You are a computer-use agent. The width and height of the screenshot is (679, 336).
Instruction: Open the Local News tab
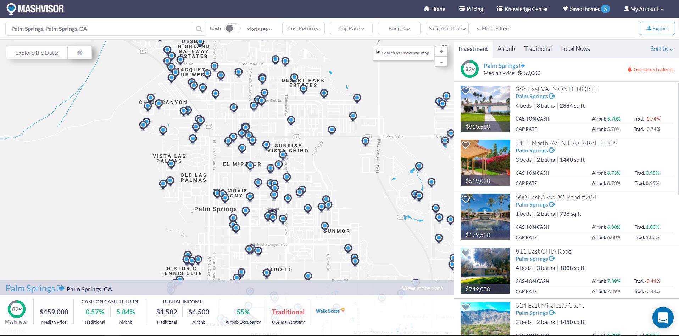(575, 49)
